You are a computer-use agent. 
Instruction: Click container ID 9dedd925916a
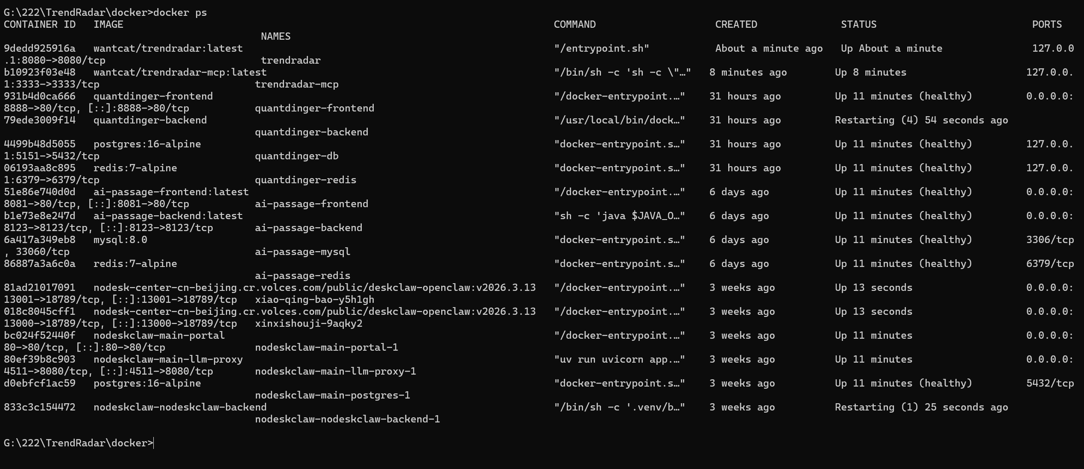[x=40, y=48]
